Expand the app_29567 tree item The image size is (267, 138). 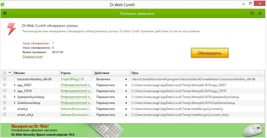(x=15, y=85)
